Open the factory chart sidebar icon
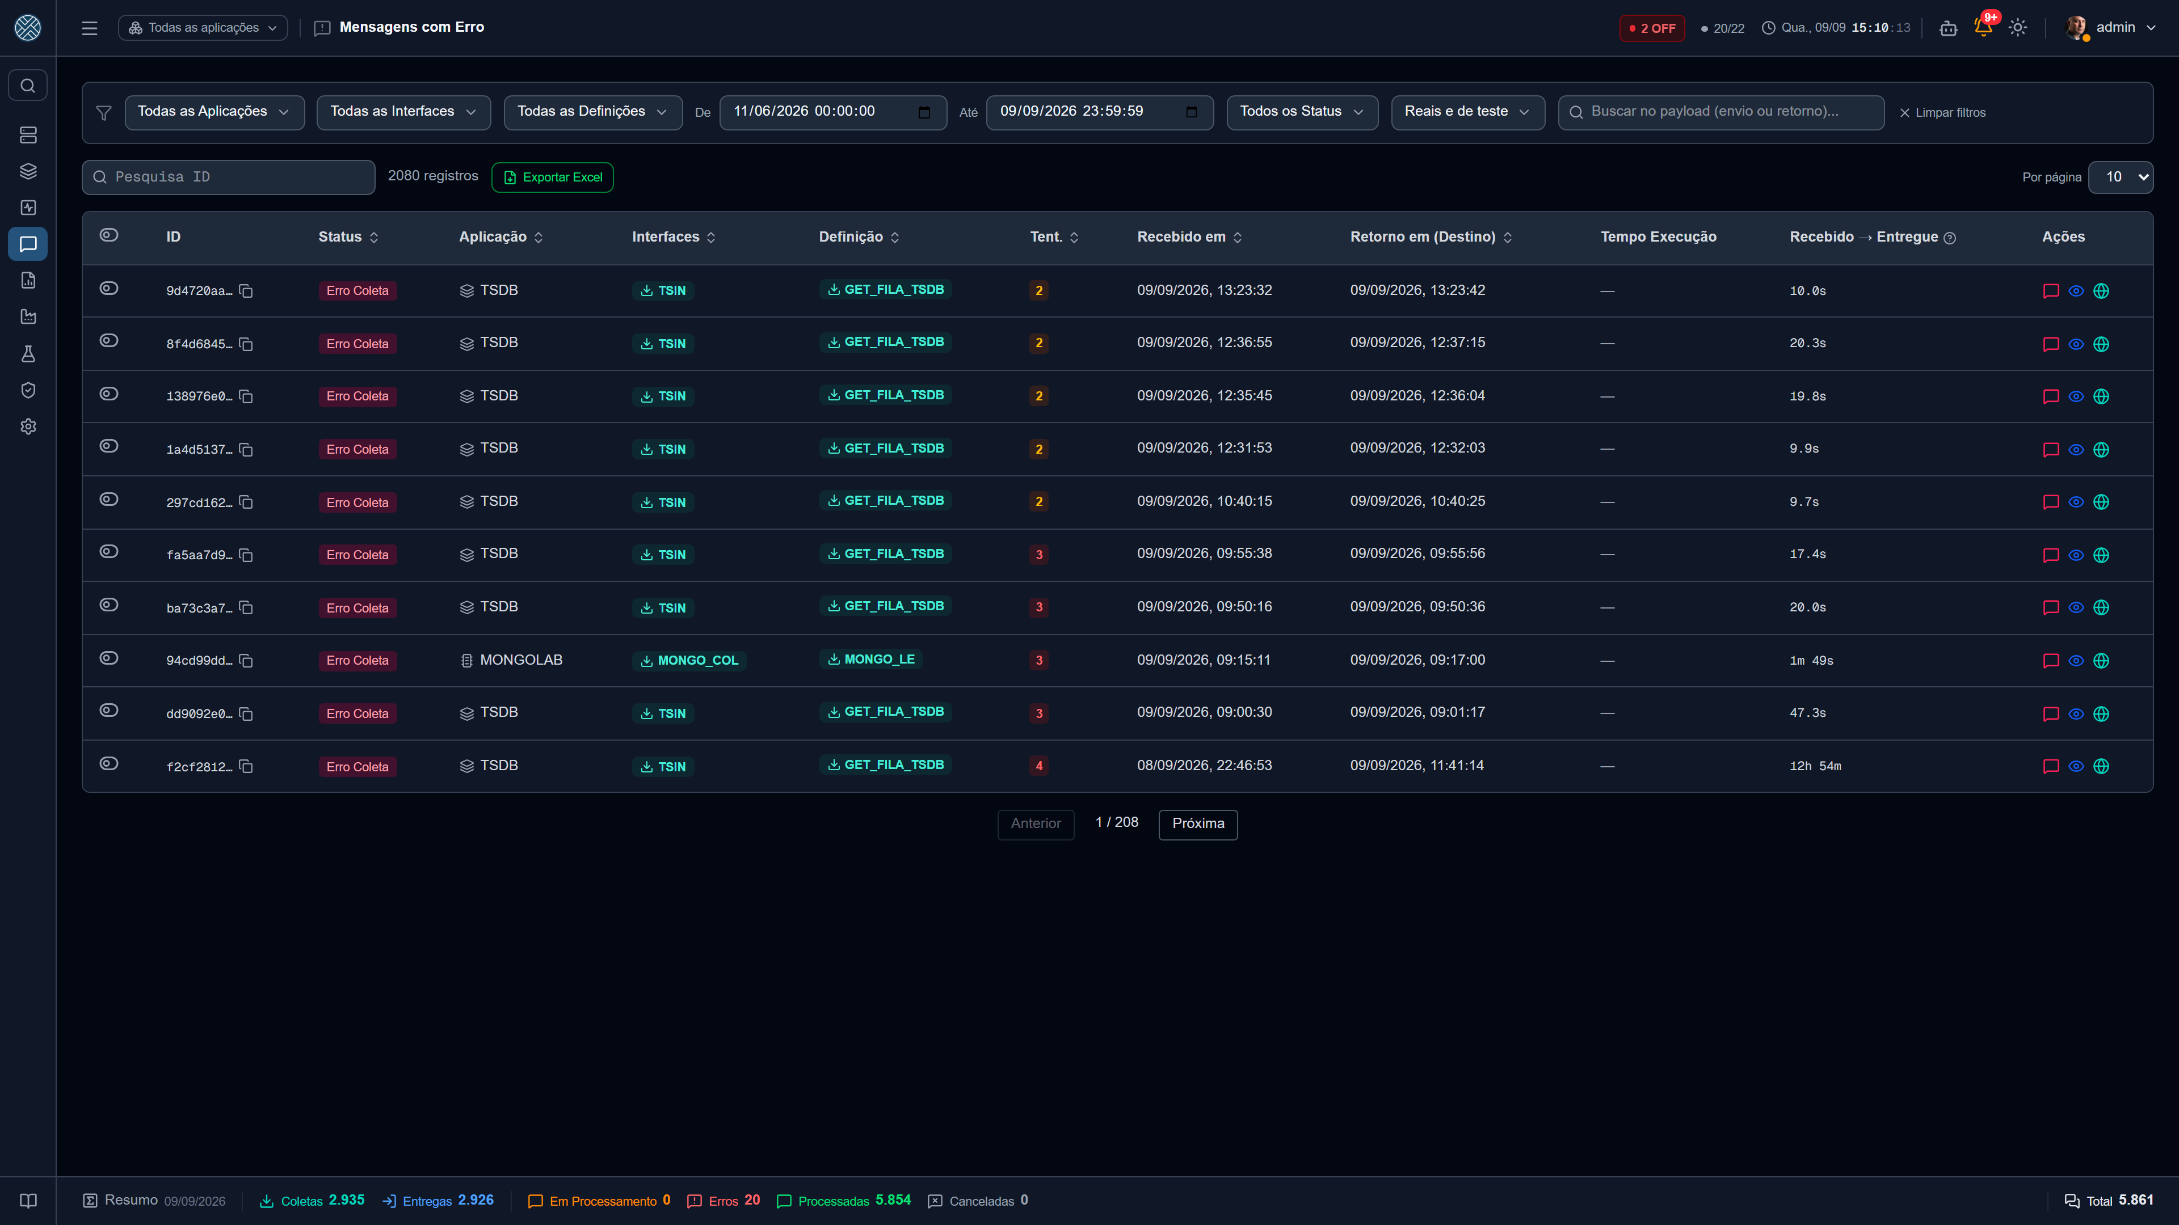Screen dimensions: 2179x1225 pos(28,317)
